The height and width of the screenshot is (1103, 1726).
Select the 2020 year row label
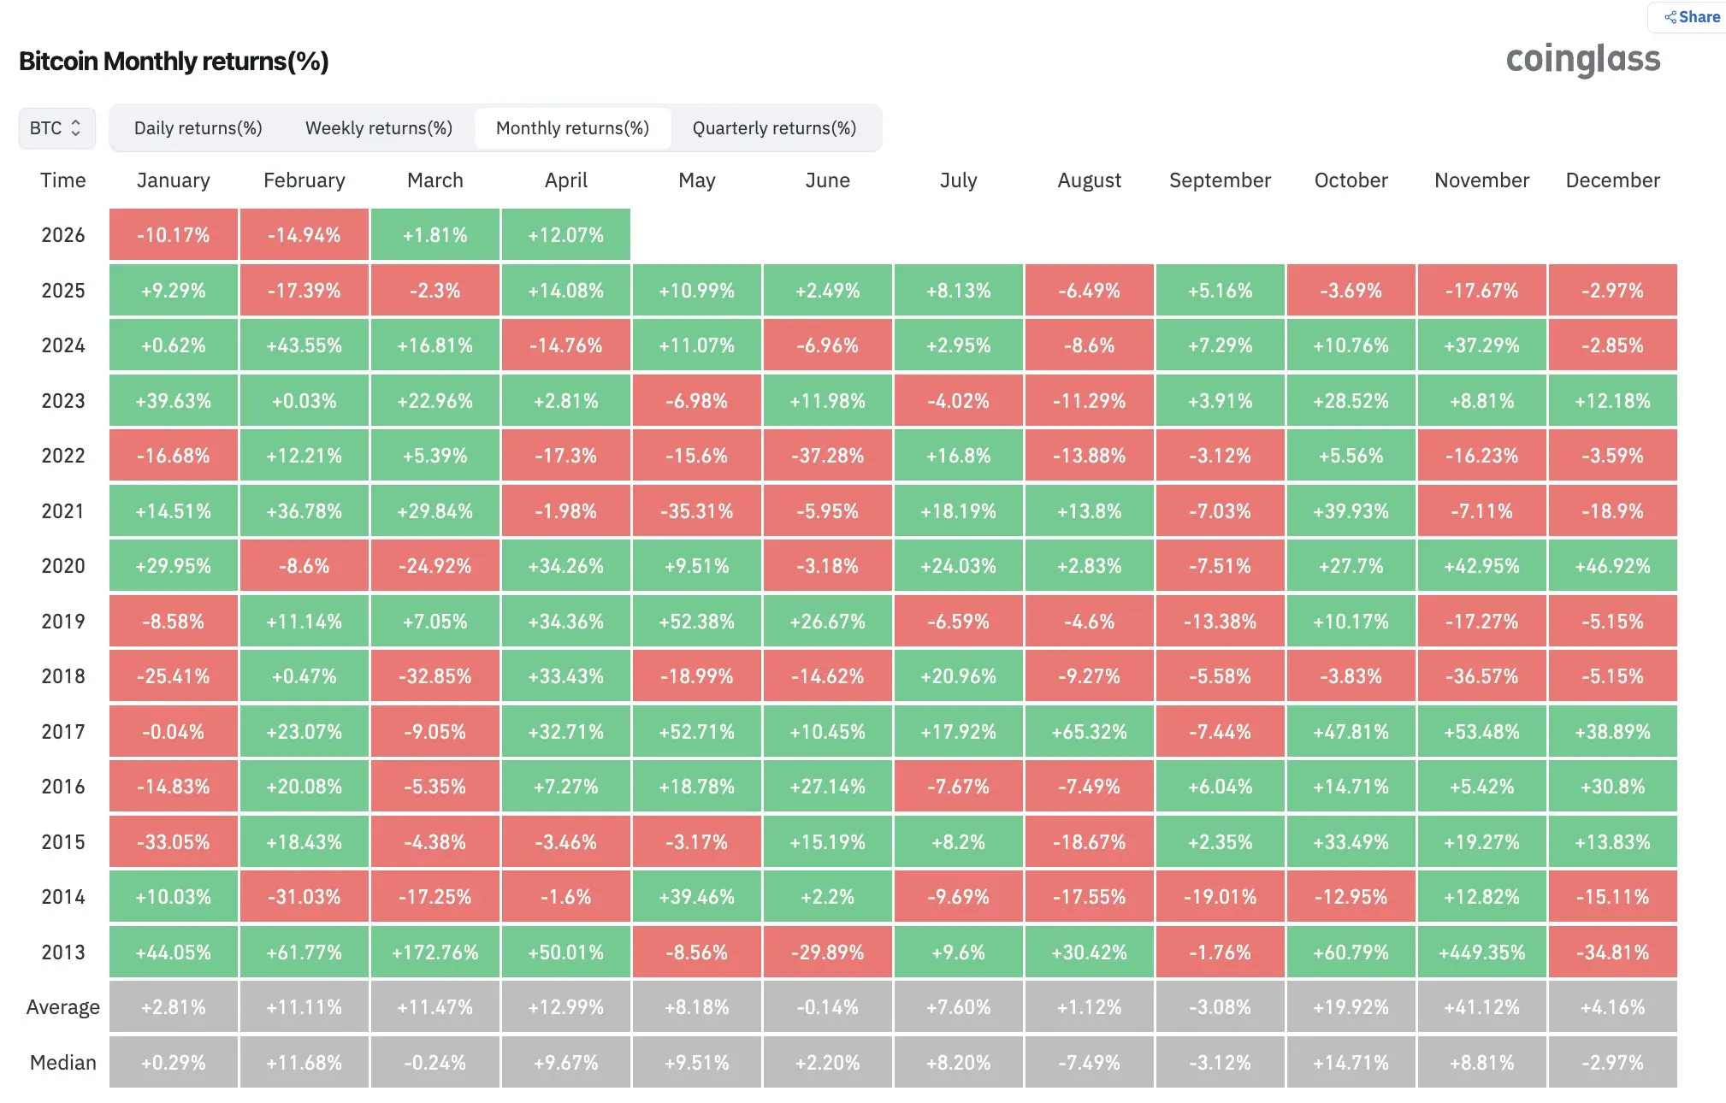pyautogui.click(x=63, y=566)
